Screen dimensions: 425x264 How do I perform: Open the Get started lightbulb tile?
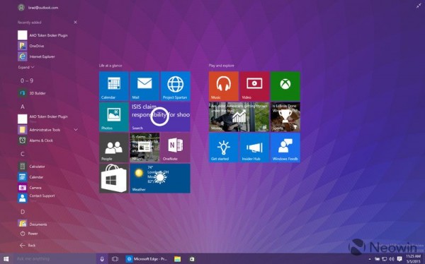coord(224,148)
